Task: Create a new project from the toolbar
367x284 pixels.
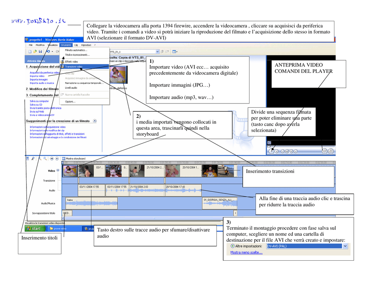Action: [30, 52]
